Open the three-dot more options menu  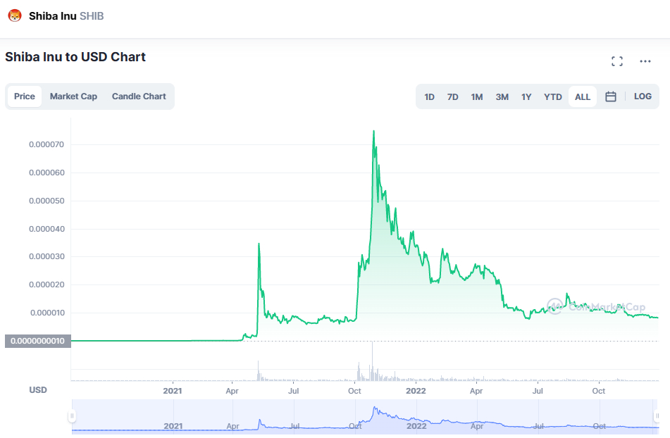[645, 61]
